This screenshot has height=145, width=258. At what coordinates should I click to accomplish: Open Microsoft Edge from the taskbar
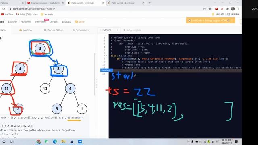(x=55, y=141)
